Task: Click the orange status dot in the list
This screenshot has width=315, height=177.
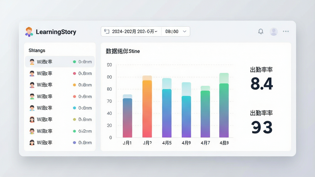Action: pyautogui.click(x=74, y=85)
